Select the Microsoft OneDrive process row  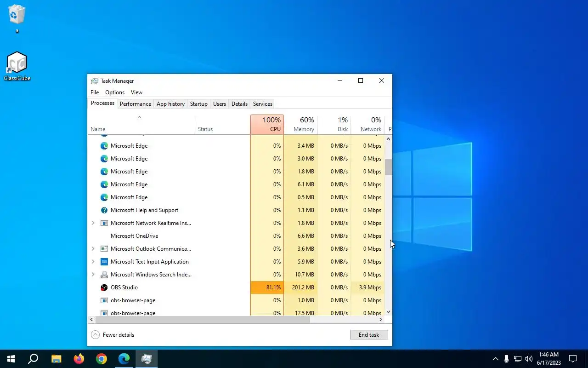[x=236, y=236]
